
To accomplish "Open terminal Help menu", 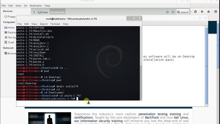I will pos(65,24).
